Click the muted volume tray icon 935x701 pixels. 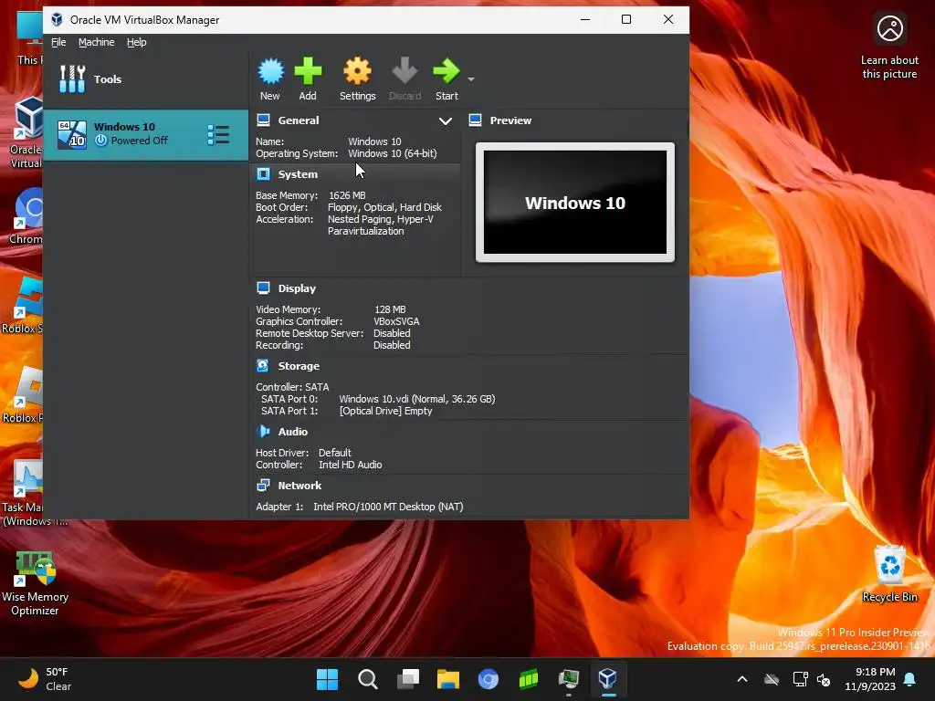click(x=825, y=679)
